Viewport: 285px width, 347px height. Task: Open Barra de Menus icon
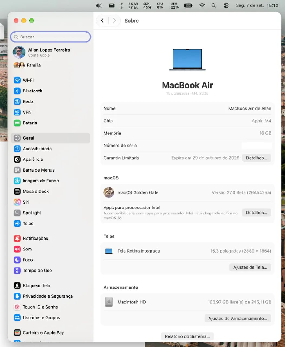(17, 170)
